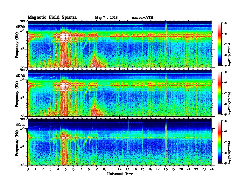Click hour 18 on the time axis
Viewport: 252px width, 194px height.
(166, 169)
